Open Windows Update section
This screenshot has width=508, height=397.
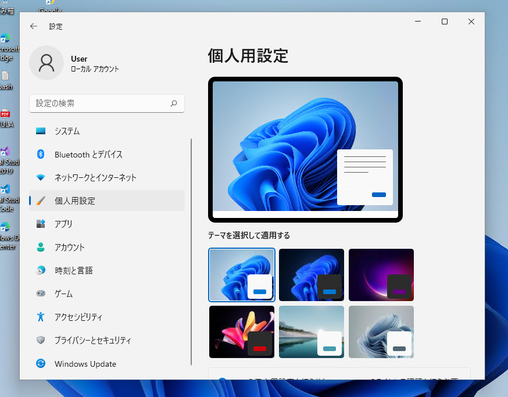[x=85, y=364]
